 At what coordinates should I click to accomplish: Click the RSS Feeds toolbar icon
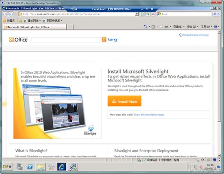[153, 27]
